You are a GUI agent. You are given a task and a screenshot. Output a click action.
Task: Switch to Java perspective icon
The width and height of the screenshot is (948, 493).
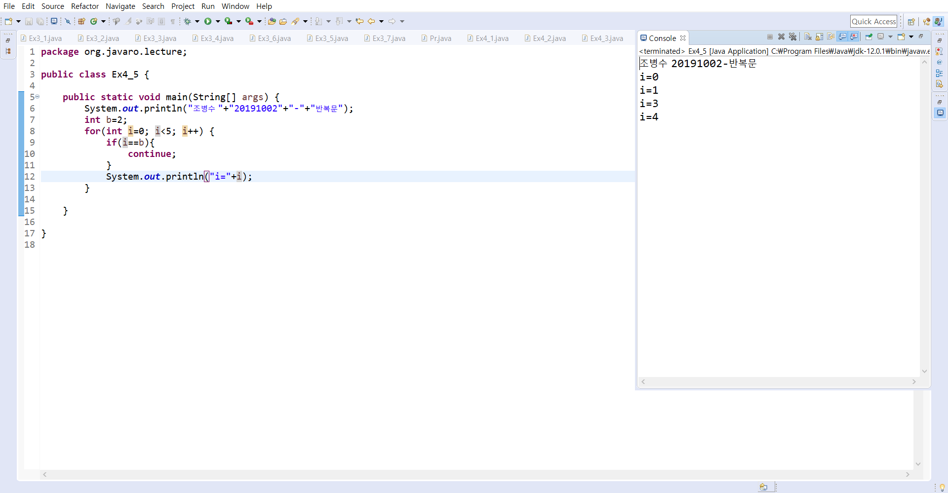click(939, 22)
